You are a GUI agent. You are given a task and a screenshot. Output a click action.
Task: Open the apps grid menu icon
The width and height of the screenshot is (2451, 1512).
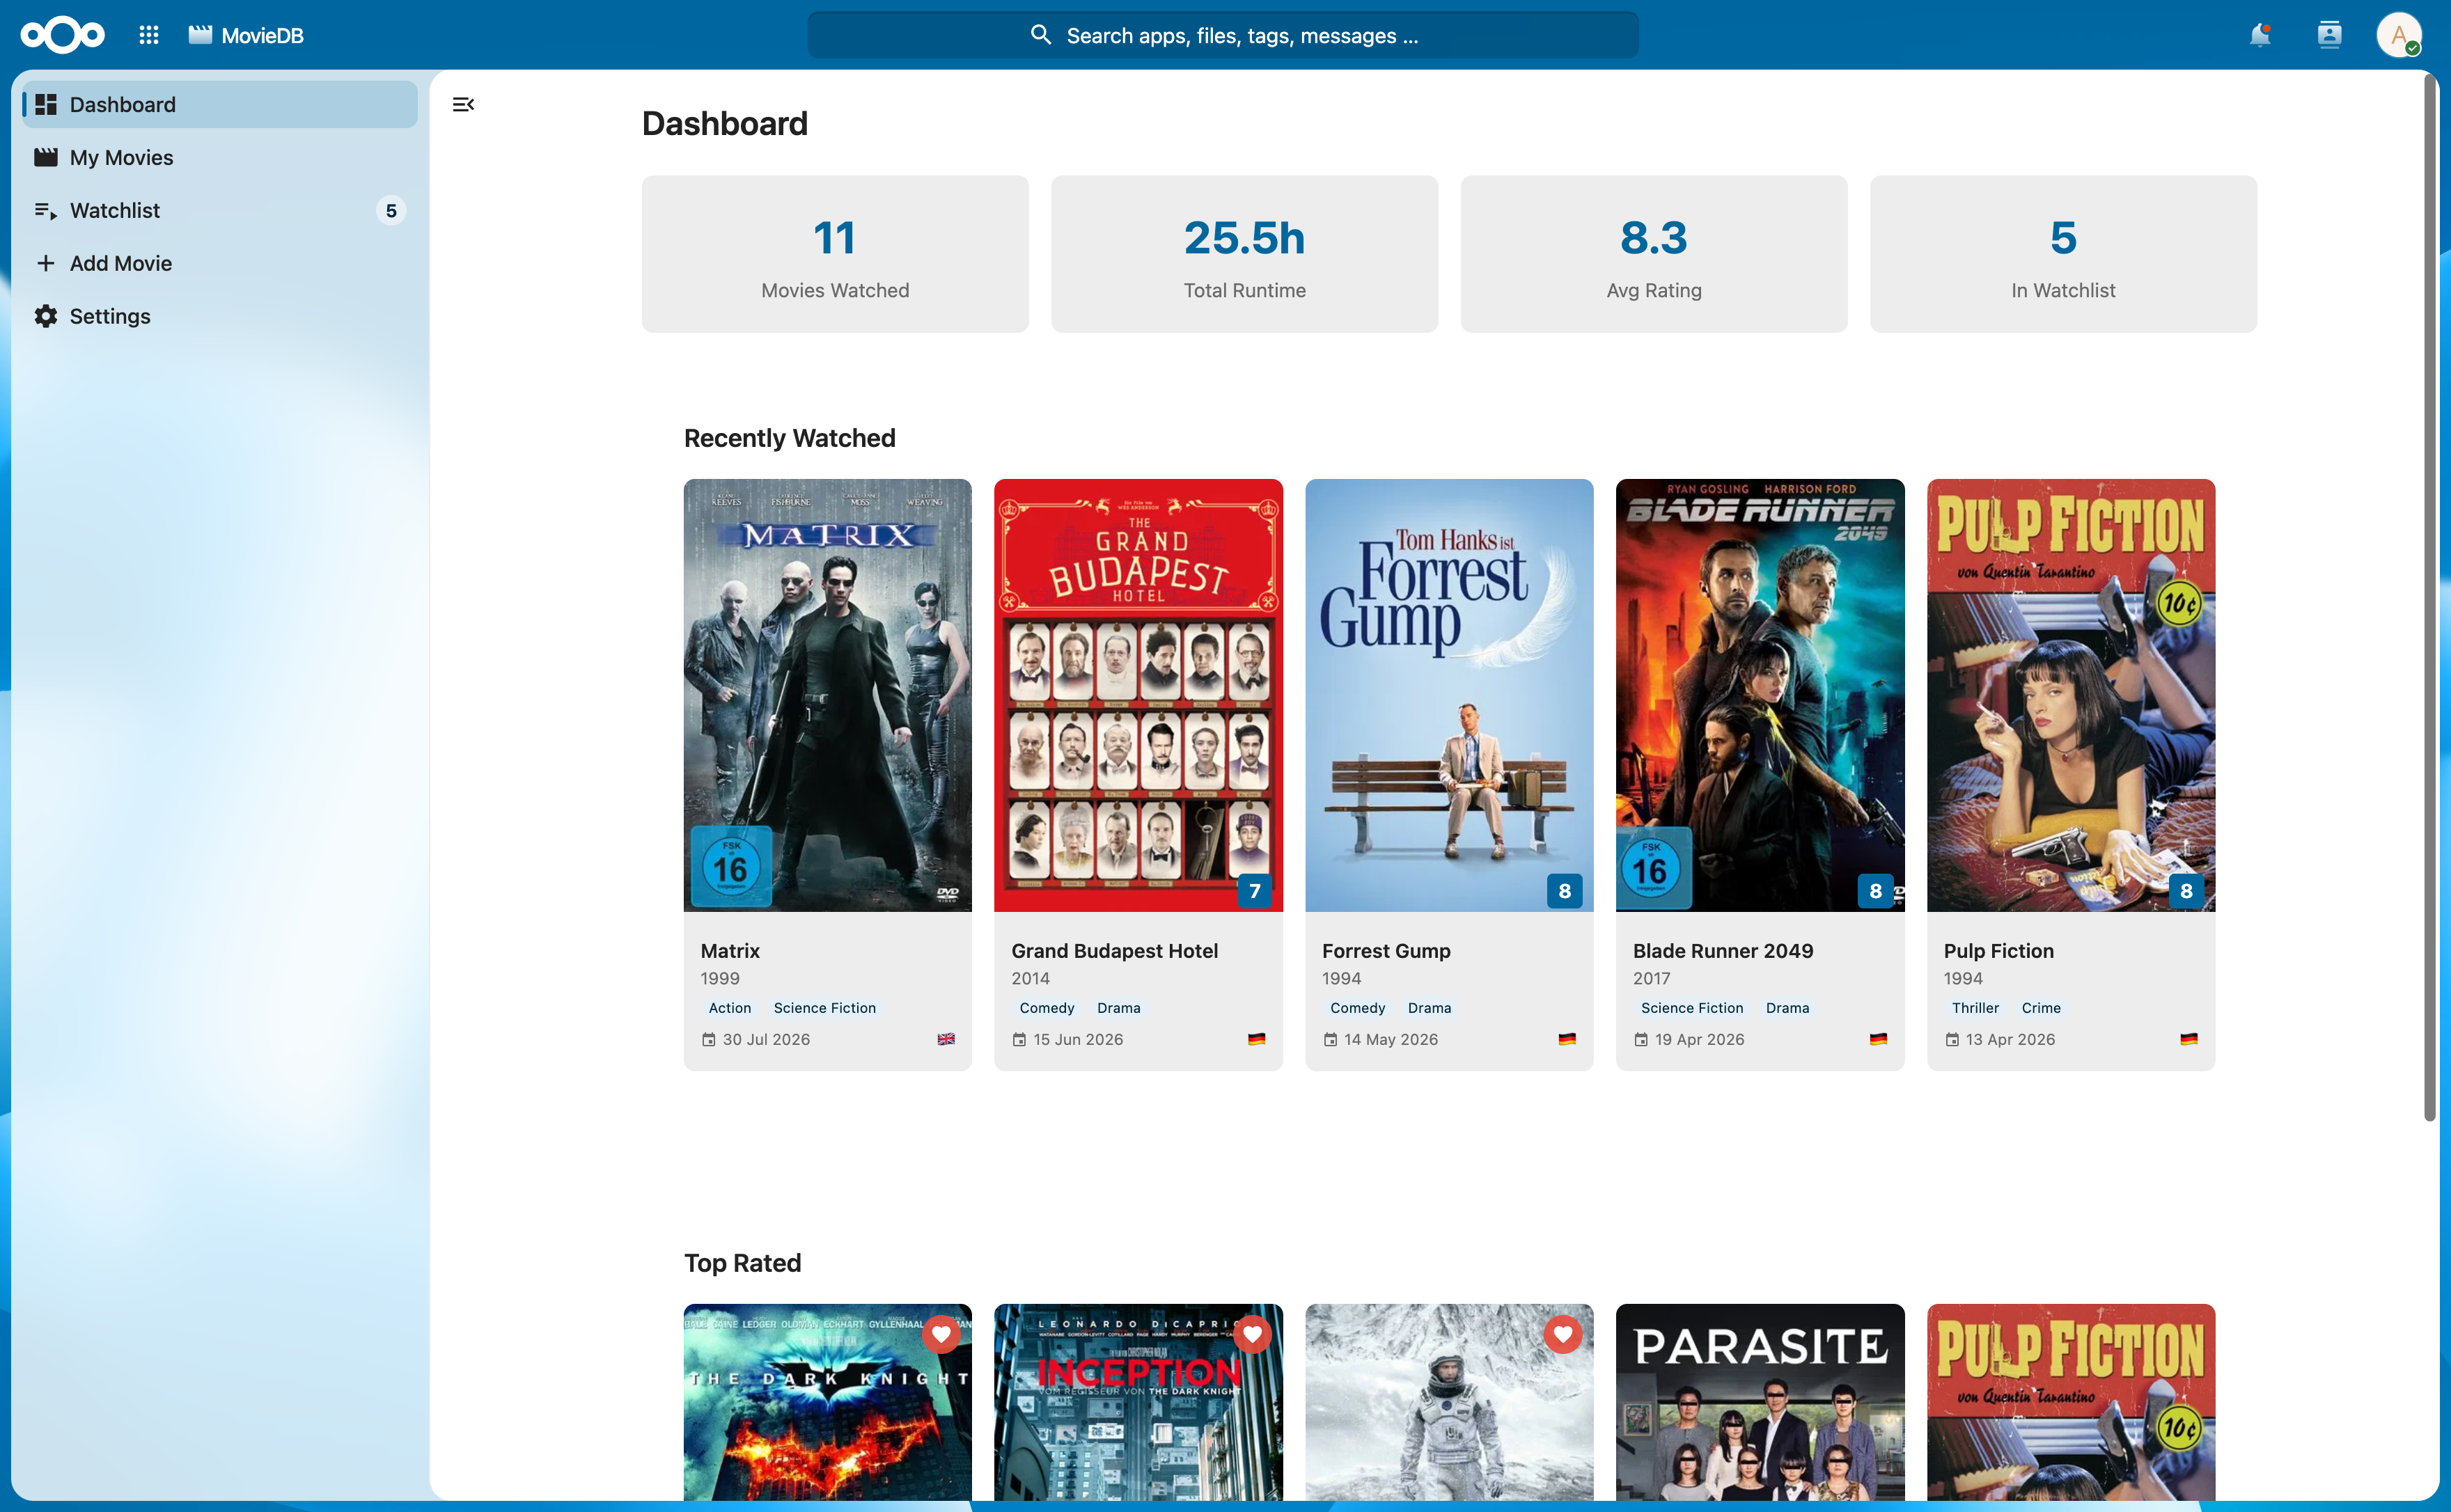point(149,35)
